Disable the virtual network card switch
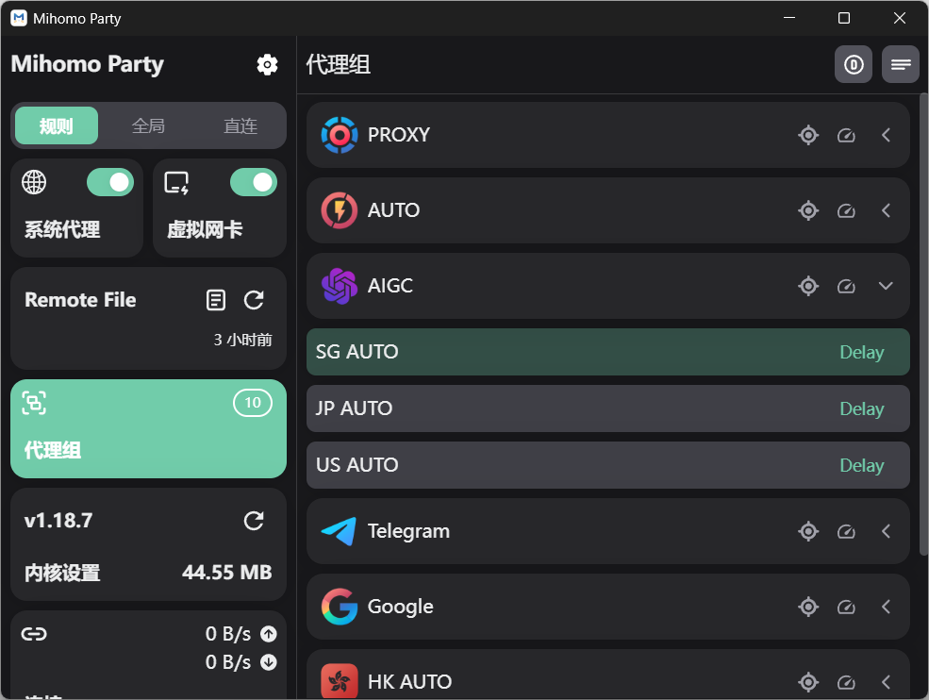Screen dimensions: 929x700 click(x=254, y=182)
